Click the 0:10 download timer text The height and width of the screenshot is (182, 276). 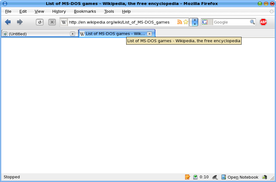pyautogui.click(x=204, y=177)
